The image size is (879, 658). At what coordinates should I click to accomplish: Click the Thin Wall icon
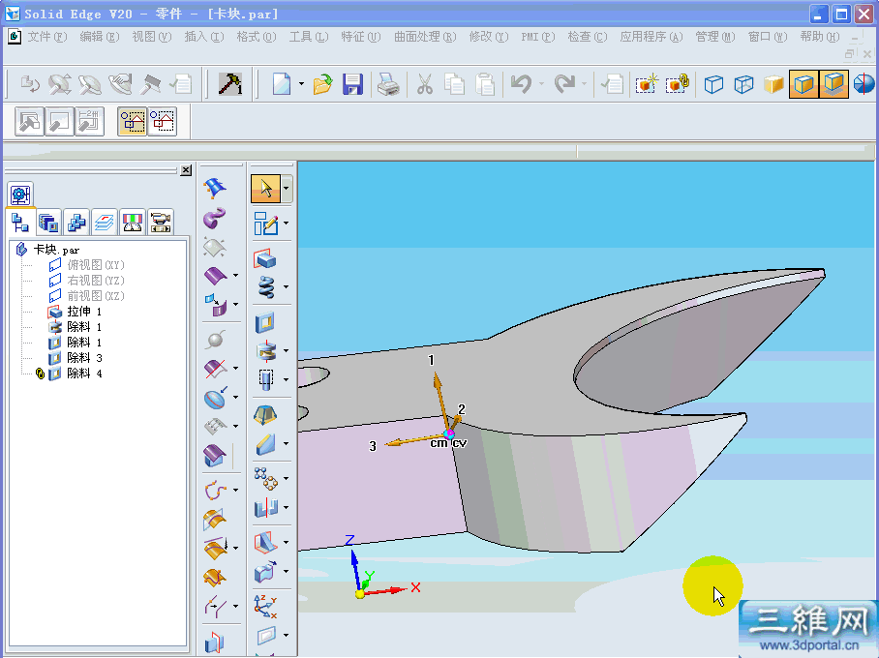(x=266, y=508)
